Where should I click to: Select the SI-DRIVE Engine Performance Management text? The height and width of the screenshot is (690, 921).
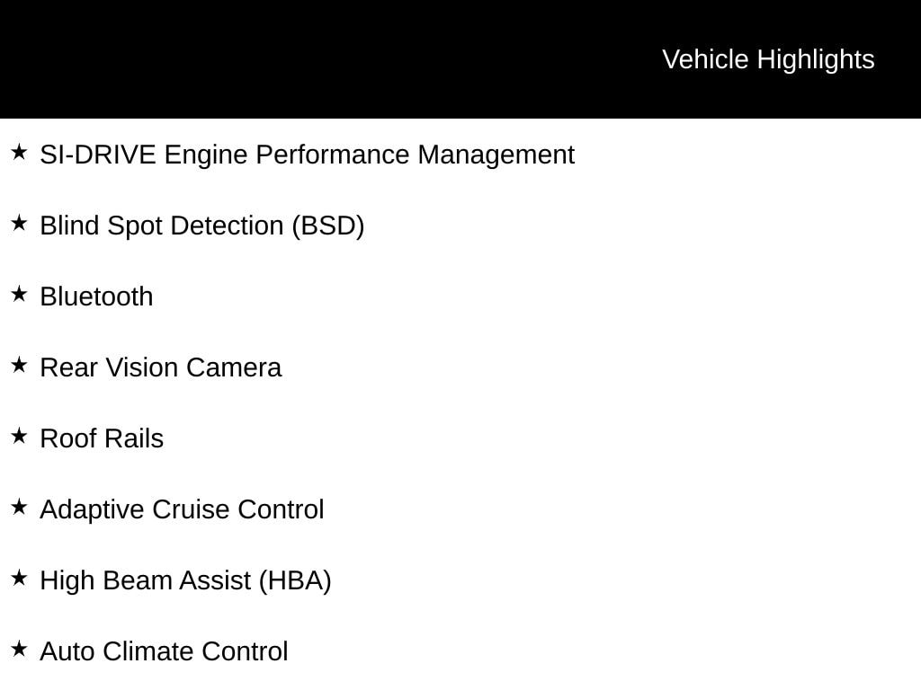[307, 155]
